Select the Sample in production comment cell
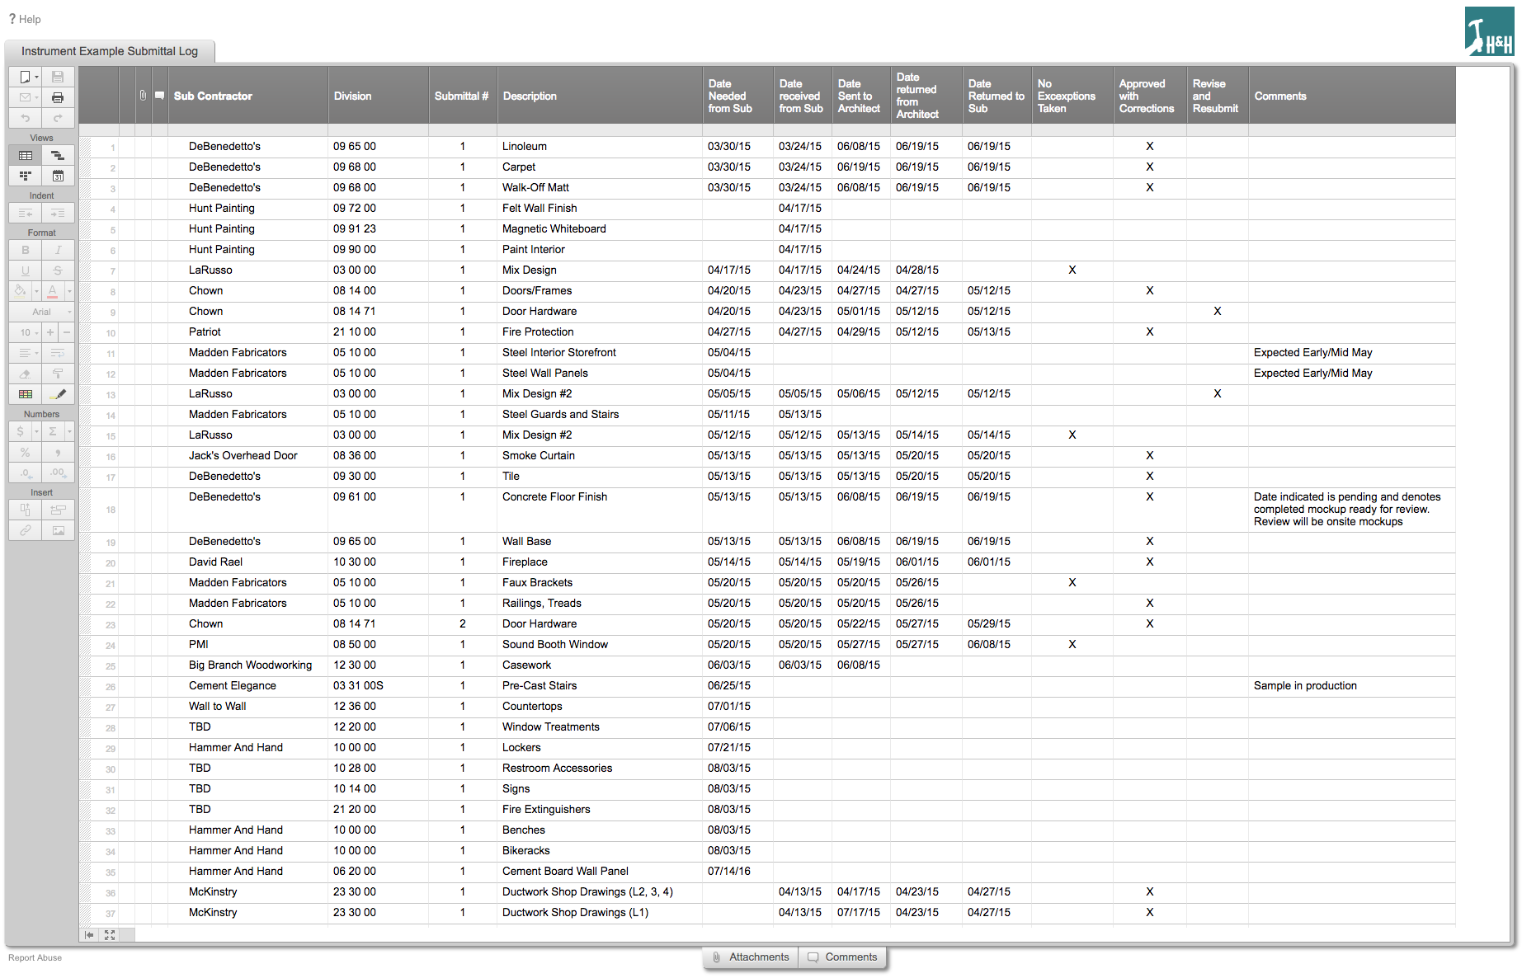The width and height of the screenshot is (1522, 978). pos(1351,686)
